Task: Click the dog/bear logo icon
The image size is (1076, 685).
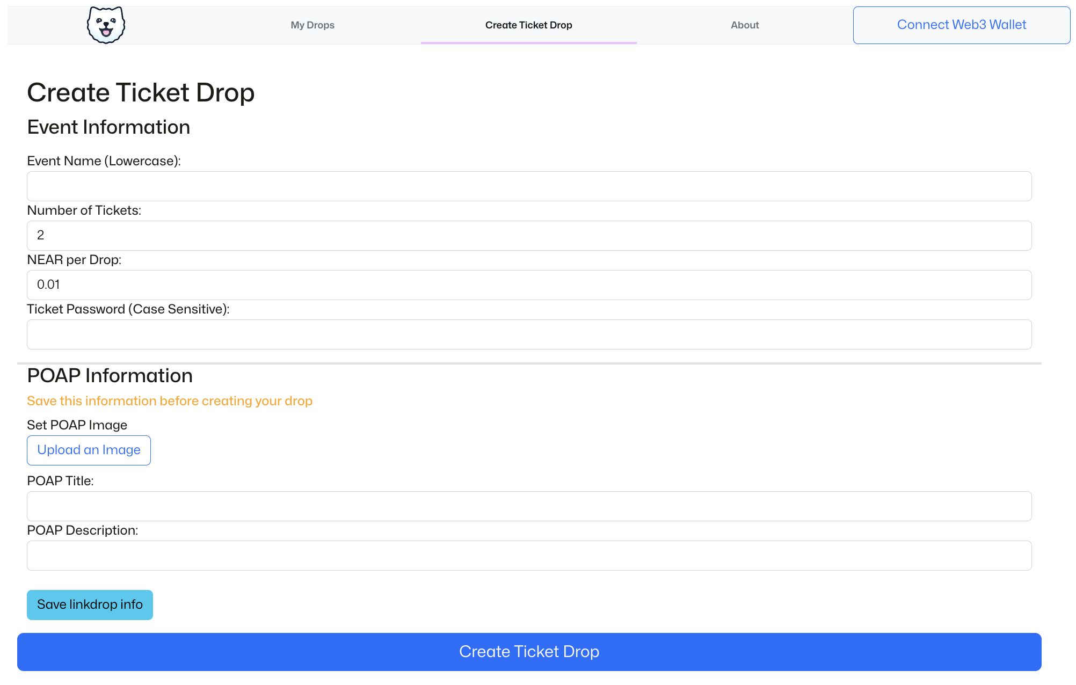Action: click(105, 24)
